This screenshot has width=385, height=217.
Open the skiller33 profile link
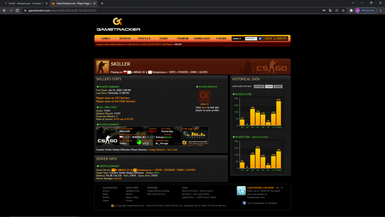click(x=204, y=104)
